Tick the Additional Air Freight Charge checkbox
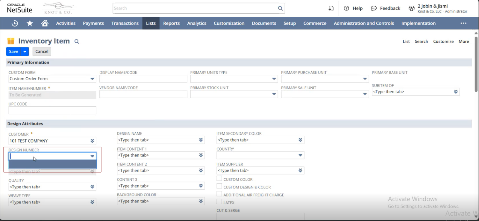The height and width of the screenshot is (221, 479). point(219,194)
